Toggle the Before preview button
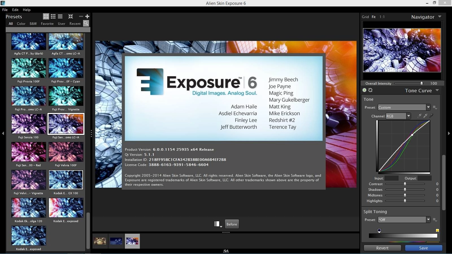This screenshot has height=254, width=452. [232, 224]
